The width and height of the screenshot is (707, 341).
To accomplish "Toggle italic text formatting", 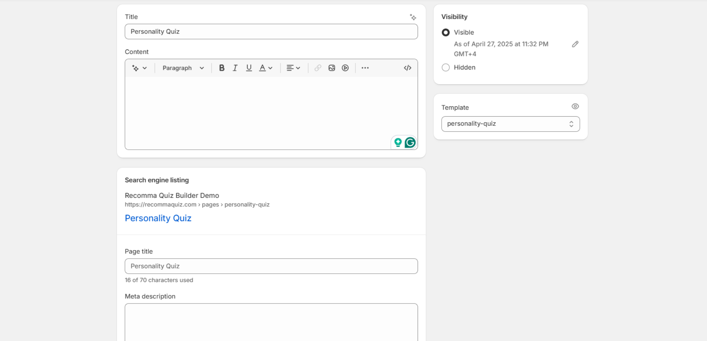I will 235,68.
